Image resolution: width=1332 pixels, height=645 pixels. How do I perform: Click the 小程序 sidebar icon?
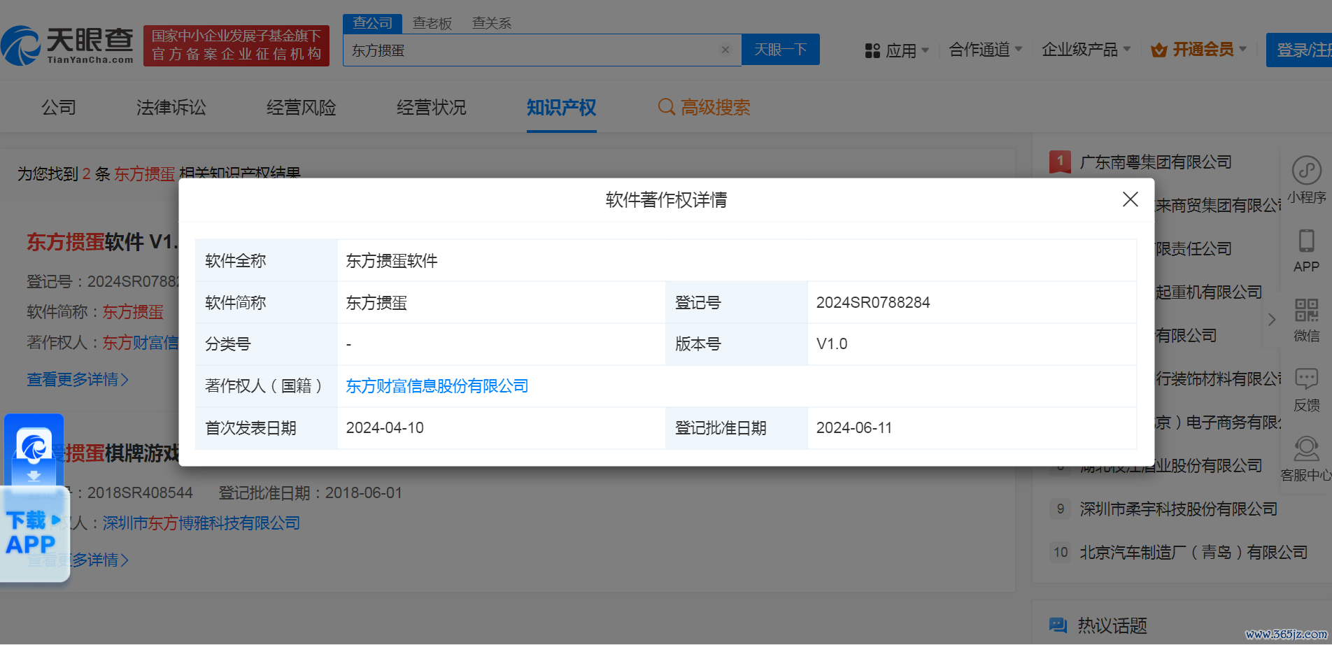tap(1306, 171)
